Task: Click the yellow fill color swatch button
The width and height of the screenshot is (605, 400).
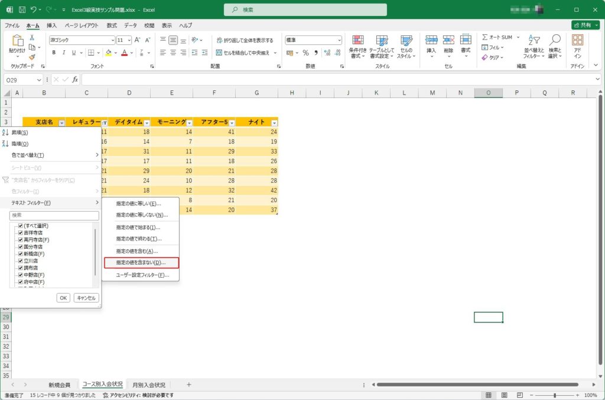Action: pos(108,53)
